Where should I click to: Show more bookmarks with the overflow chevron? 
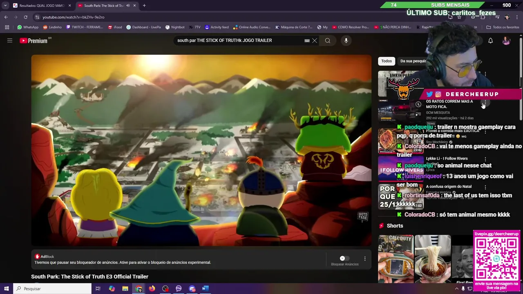(x=475, y=27)
